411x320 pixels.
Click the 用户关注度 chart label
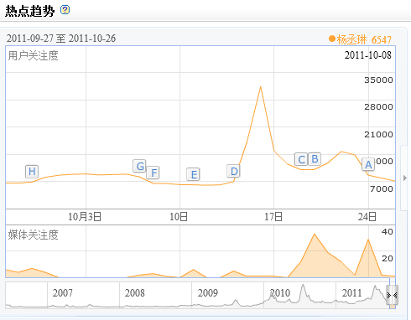33,55
